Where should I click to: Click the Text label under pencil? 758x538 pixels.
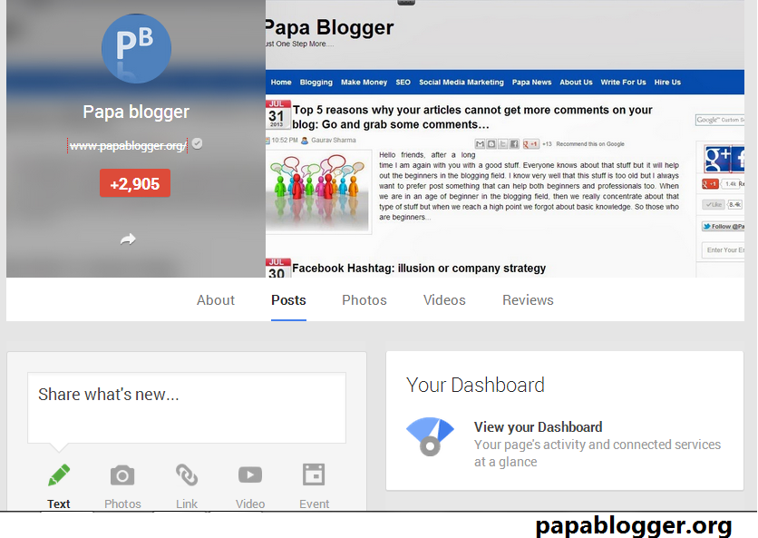click(x=59, y=504)
